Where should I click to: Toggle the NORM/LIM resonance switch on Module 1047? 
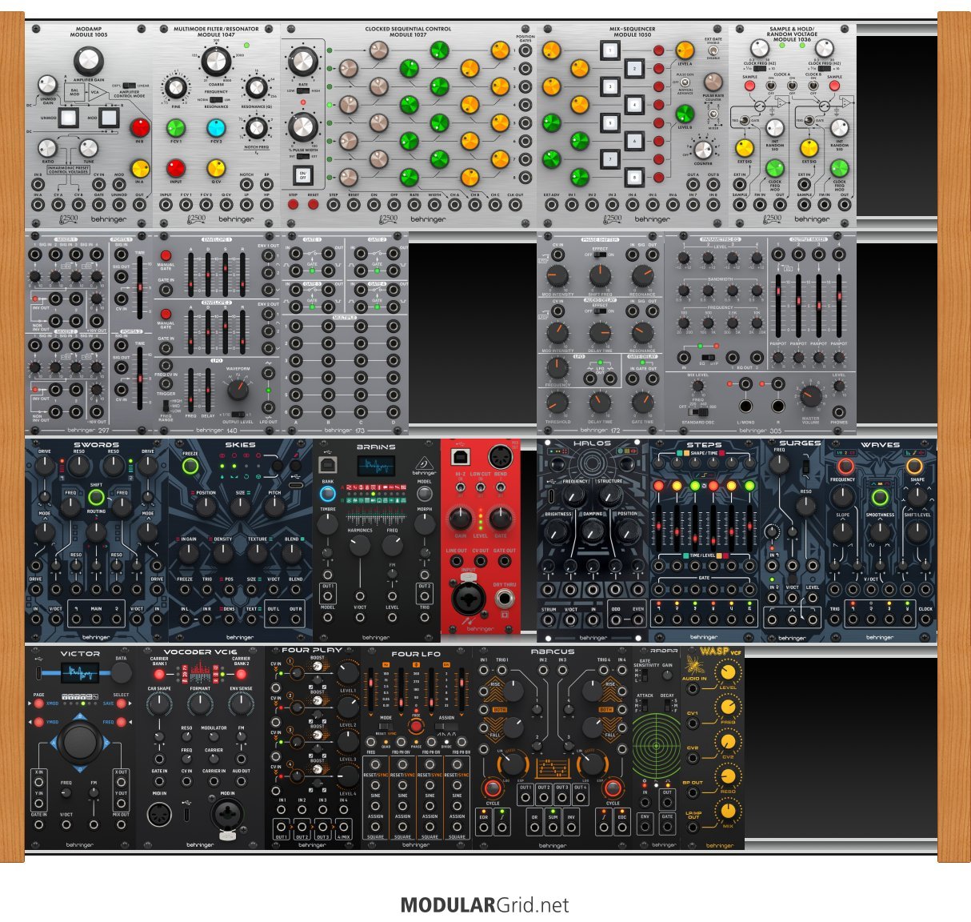[214, 99]
